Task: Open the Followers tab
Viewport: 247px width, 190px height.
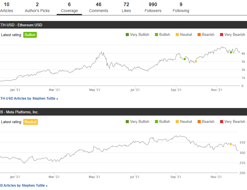Action: pyautogui.click(x=153, y=8)
